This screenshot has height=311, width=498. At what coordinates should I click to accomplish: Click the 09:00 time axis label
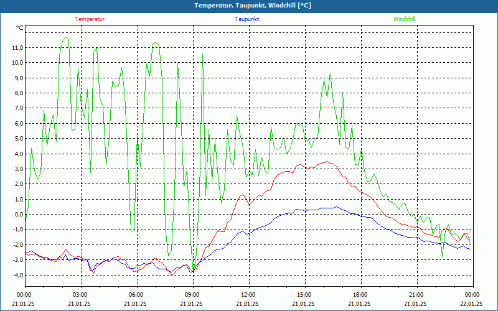click(191, 294)
